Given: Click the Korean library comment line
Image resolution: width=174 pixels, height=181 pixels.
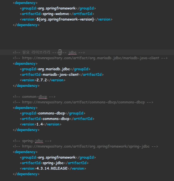Looking at the screenshot, I should (x=36, y=52).
